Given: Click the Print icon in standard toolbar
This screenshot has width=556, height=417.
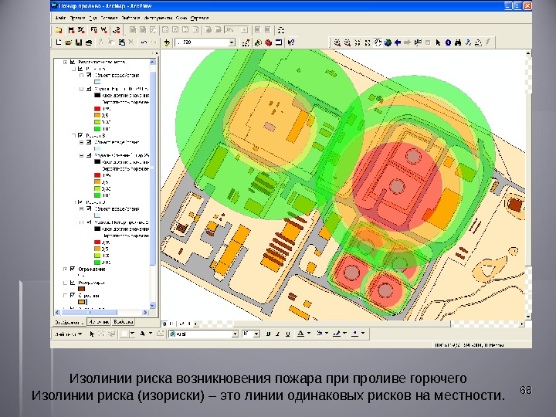Looking at the screenshot, I should coord(89,42).
